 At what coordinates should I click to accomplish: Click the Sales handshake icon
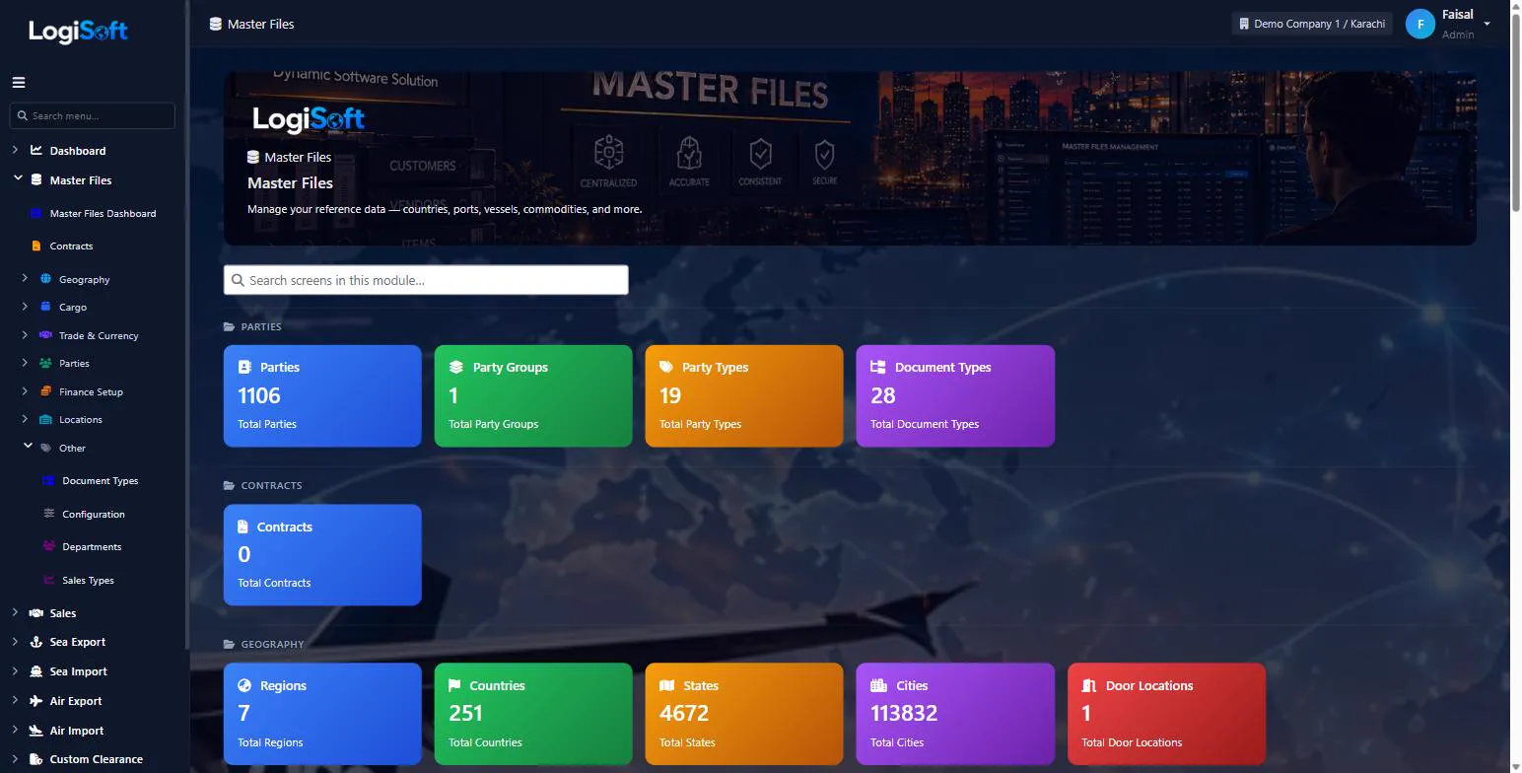36,613
